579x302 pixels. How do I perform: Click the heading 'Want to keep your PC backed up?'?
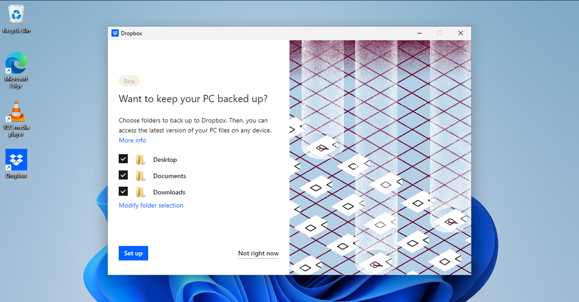[193, 99]
